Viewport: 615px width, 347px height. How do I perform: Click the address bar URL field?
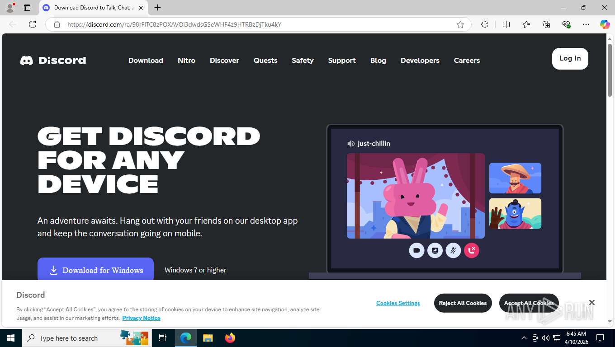pyautogui.click(x=258, y=24)
